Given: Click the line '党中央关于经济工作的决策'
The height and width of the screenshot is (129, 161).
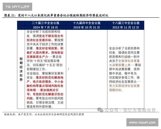Looking at the screenshot, I should (x=45, y=44).
